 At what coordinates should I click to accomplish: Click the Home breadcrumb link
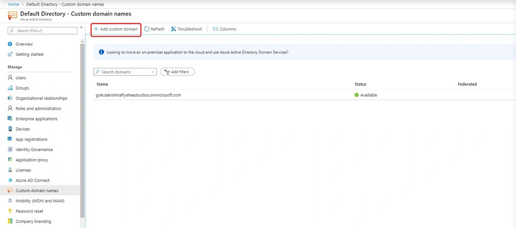click(14, 4)
